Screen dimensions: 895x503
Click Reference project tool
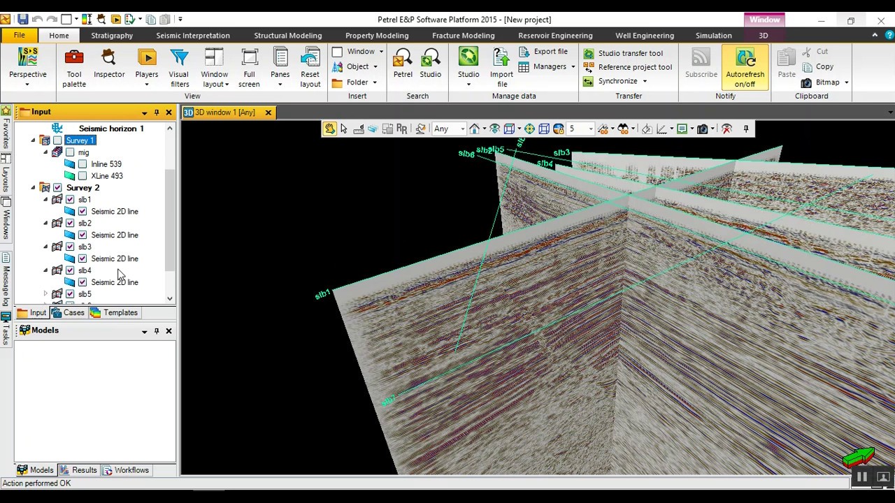click(x=628, y=67)
